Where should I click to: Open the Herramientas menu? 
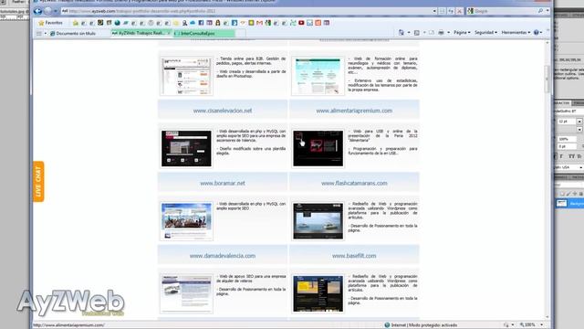516,33
